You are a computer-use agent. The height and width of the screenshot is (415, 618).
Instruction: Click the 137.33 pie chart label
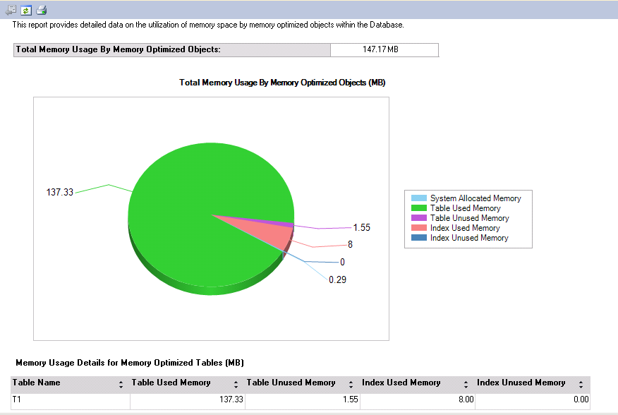[x=60, y=192]
